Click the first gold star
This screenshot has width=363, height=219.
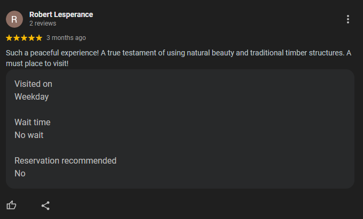click(x=9, y=38)
